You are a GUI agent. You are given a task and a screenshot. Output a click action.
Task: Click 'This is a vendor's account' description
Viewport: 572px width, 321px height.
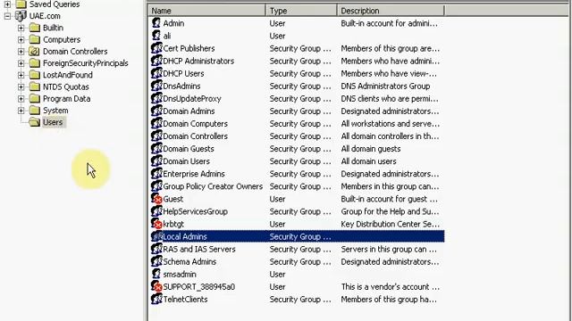tap(391, 287)
